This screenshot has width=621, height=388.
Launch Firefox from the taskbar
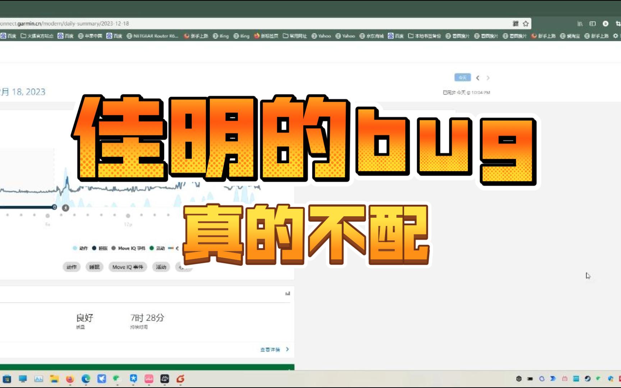tap(70, 379)
